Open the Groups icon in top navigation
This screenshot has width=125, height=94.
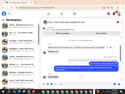click(74, 14)
